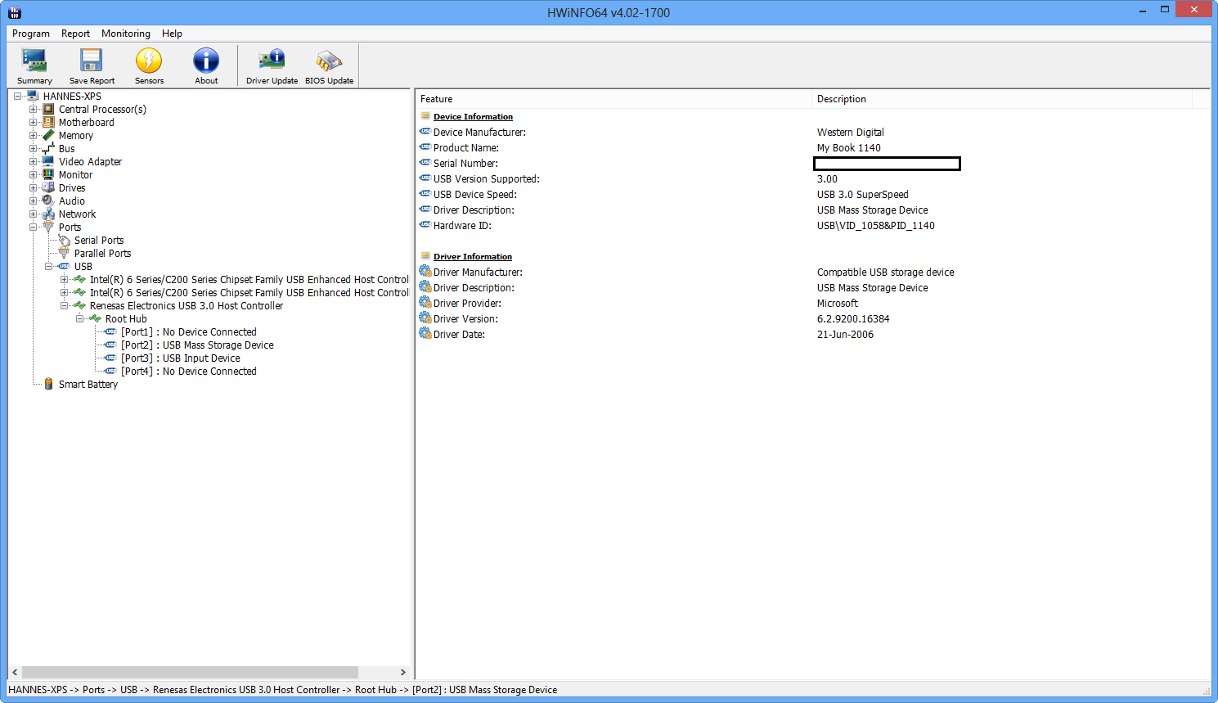Select [Port3] : USB Input Device
This screenshot has width=1218, height=703.
pos(181,358)
